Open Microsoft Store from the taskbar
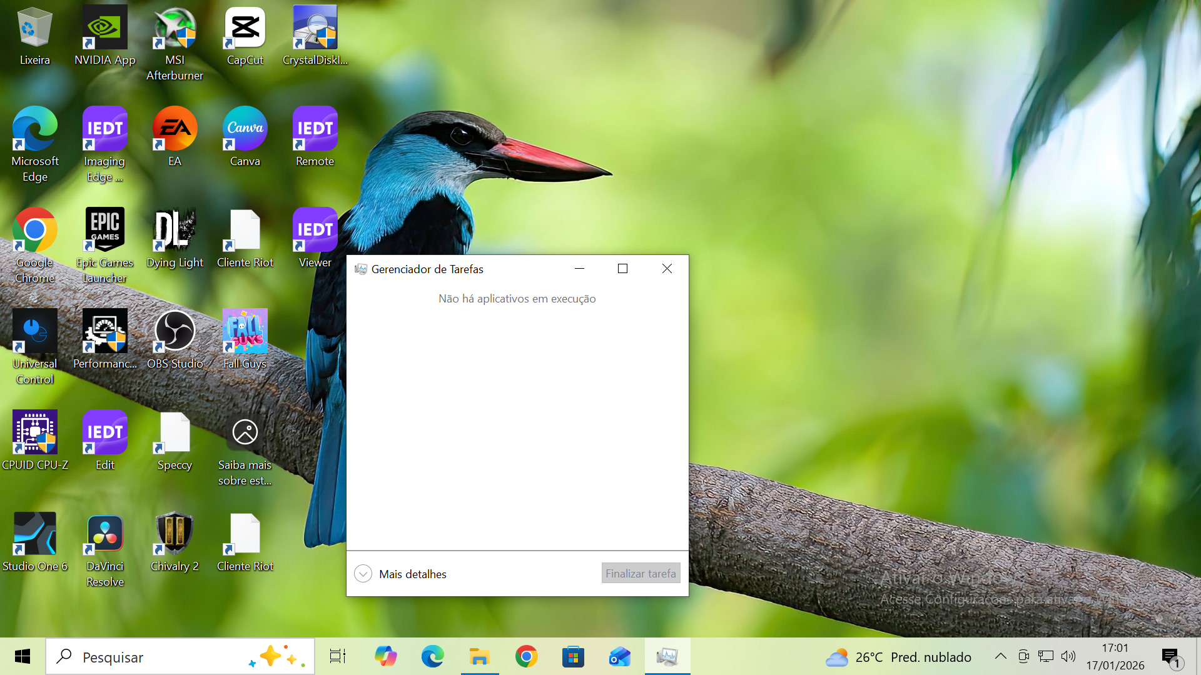Image resolution: width=1201 pixels, height=675 pixels. 573,656
